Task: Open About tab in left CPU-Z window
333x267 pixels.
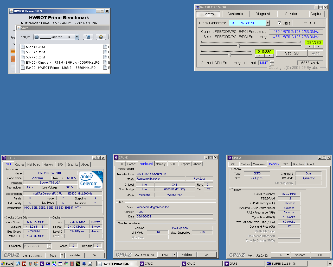Action: click(x=85, y=165)
